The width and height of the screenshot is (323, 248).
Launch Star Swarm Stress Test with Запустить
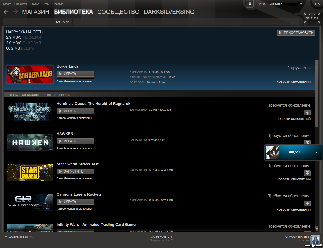[75, 171]
